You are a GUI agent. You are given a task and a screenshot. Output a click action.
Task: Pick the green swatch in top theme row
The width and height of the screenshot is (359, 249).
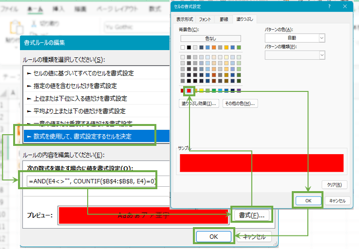239,47
